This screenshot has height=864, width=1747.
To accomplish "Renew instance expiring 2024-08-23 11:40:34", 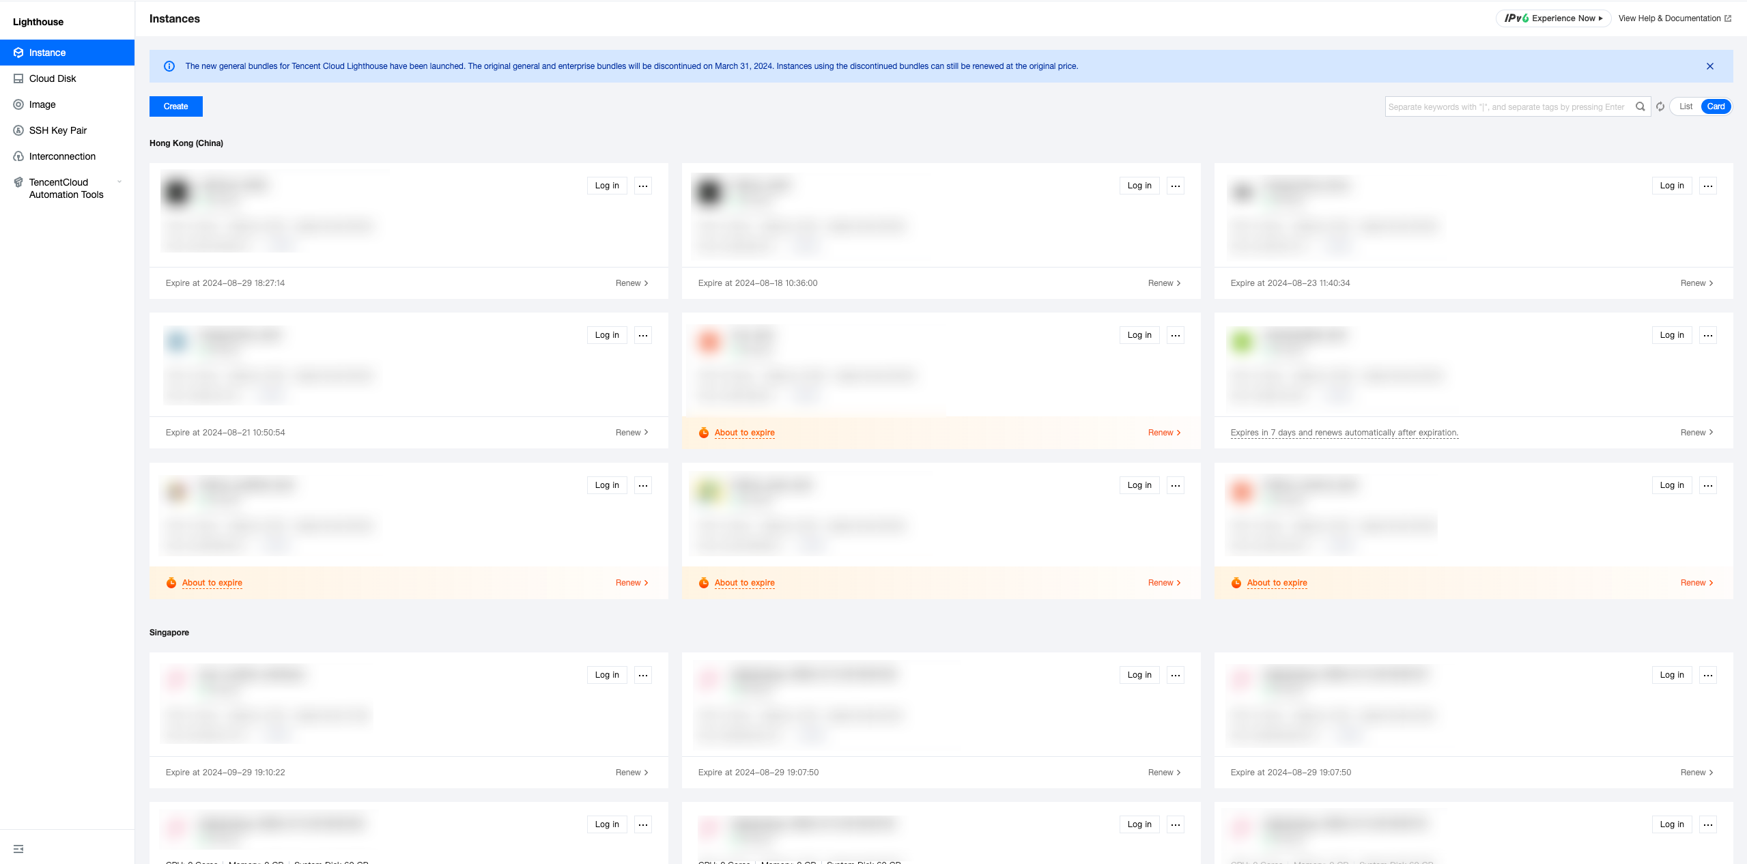I will 1697,283.
